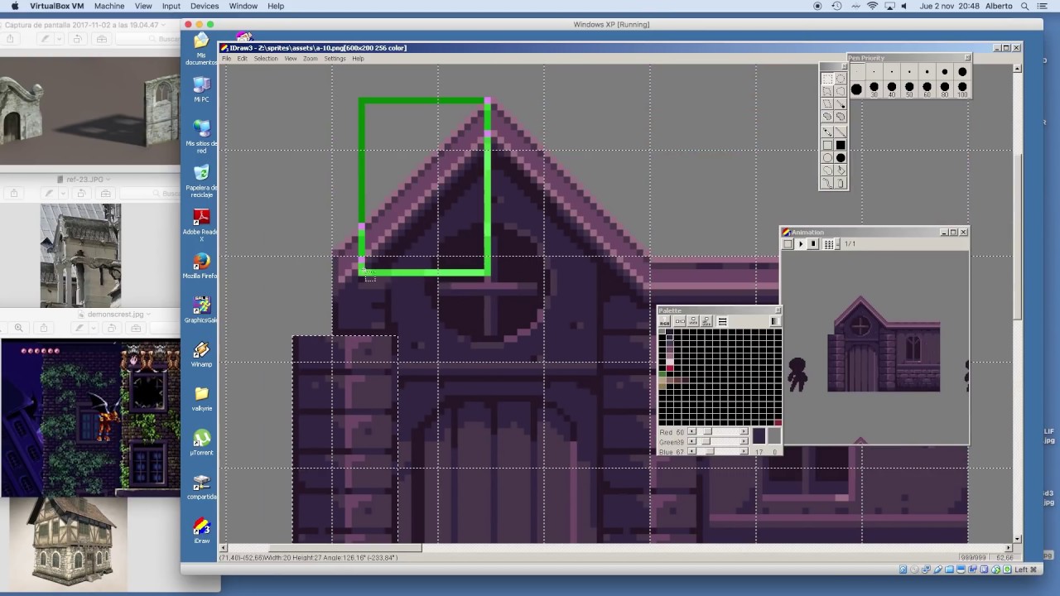Image resolution: width=1060 pixels, height=596 pixels.
Task: Click the Blue slider left arrow
Action: [x=692, y=451]
